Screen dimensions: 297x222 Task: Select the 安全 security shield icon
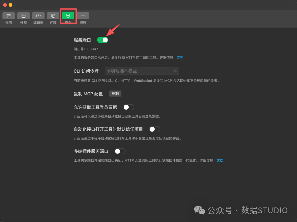[68, 16]
